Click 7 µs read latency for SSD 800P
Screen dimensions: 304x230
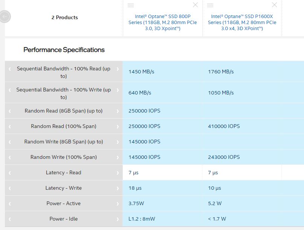(x=133, y=173)
